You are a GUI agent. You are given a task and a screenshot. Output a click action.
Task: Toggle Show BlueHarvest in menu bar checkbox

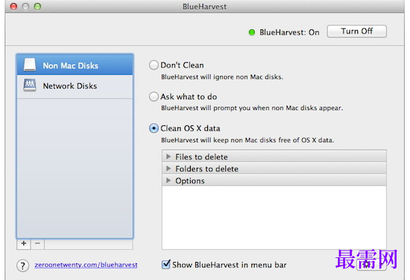pyautogui.click(x=166, y=264)
